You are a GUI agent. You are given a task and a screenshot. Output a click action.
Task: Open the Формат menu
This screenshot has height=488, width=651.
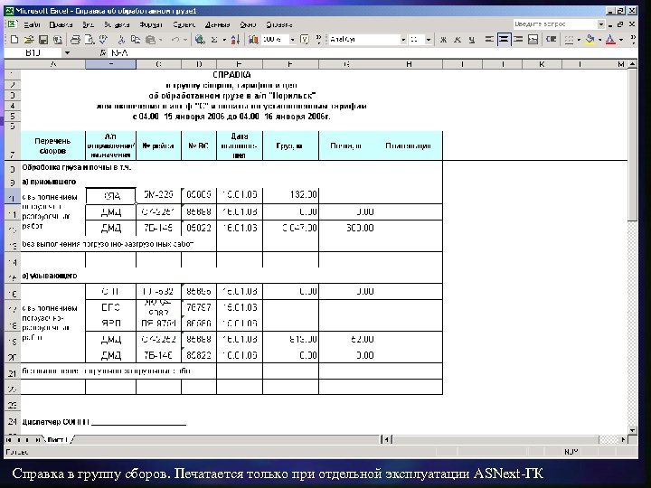tap(151, 24)
